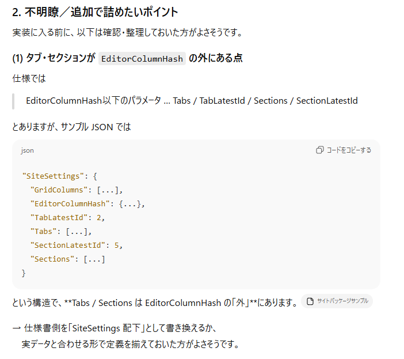The image size is (404, 359).
Task: Click the sentence starting '実装に入る前に'
Action: (x=127, y=32)
